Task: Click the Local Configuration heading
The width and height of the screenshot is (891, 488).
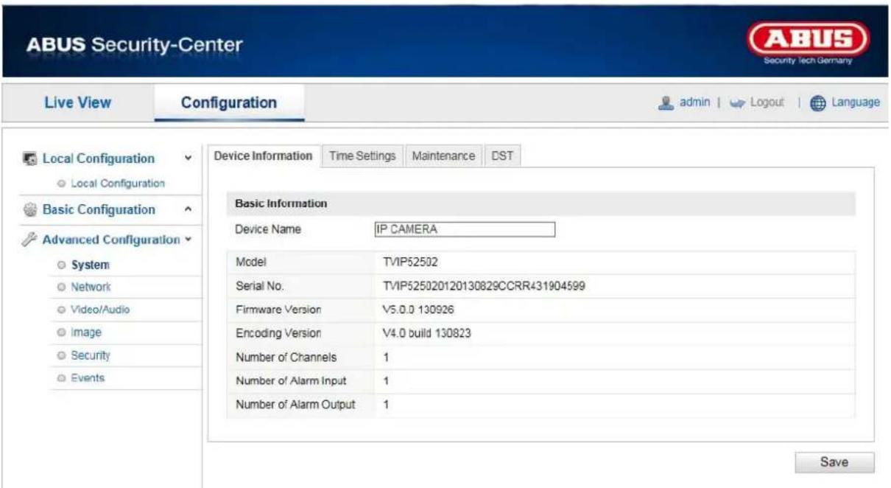Action: pos(99,158)
